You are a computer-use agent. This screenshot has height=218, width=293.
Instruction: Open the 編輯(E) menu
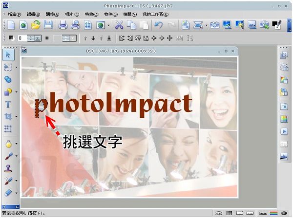[x=33, y=14]
